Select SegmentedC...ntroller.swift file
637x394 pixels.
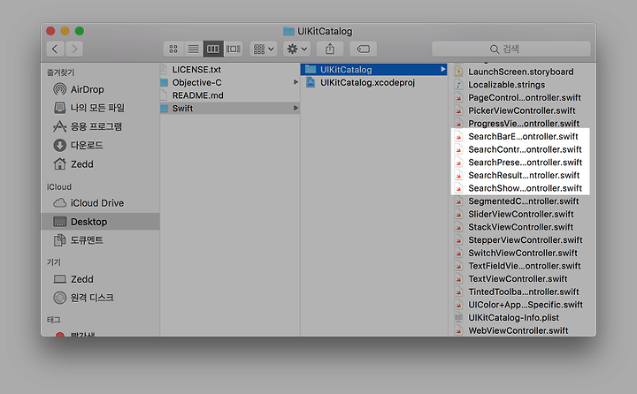[522, 201]
